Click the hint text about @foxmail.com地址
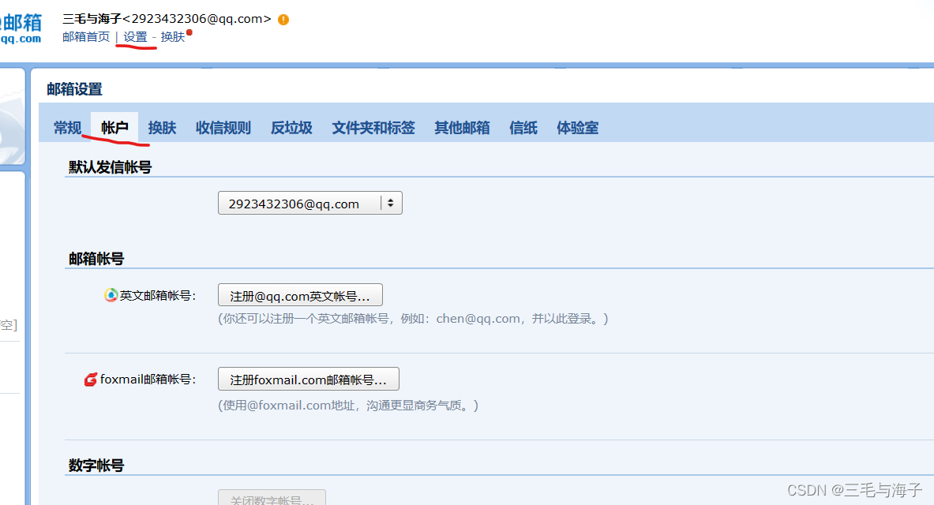 coord(348,406)
